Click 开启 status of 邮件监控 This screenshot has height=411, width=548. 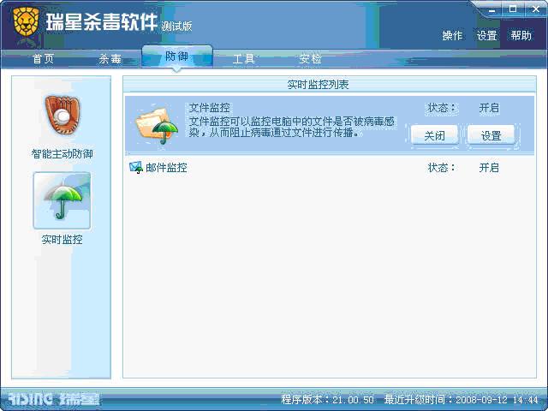point(489,168)
